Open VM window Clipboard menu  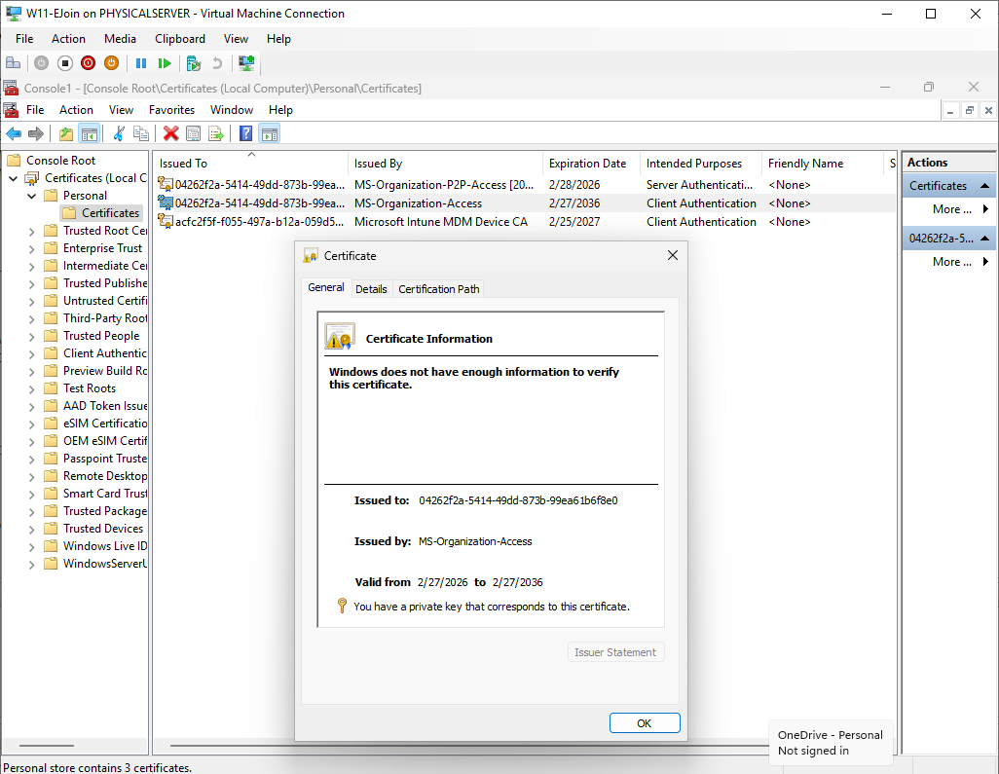[x=180, y=39]
